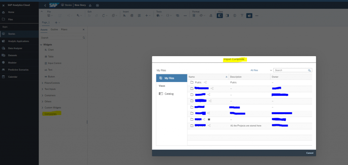The height and width of the screenshot is (165, 348).
Task: Open the script braces tool in Tools
Action: pos(168,16)
